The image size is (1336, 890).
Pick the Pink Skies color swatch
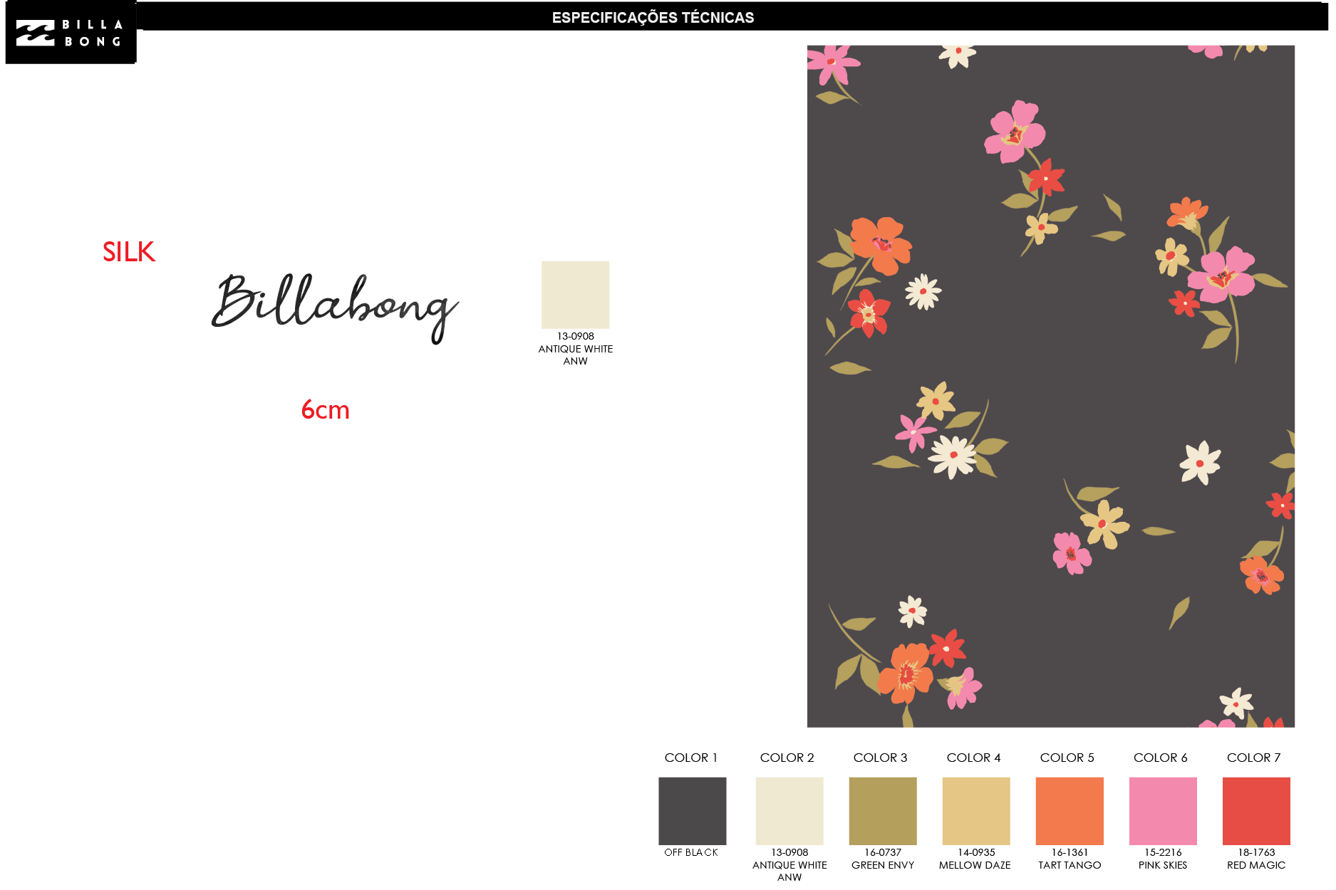(x=1163, y=811)
